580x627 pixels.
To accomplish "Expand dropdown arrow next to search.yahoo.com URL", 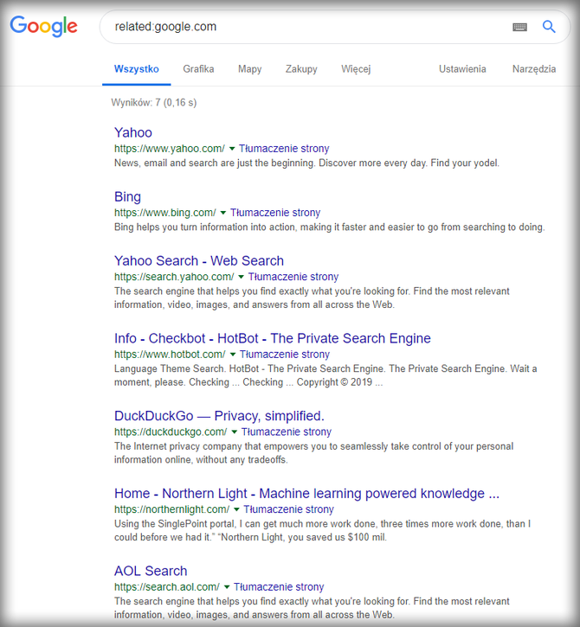I will pyautogui.click(x=241, y=277).
